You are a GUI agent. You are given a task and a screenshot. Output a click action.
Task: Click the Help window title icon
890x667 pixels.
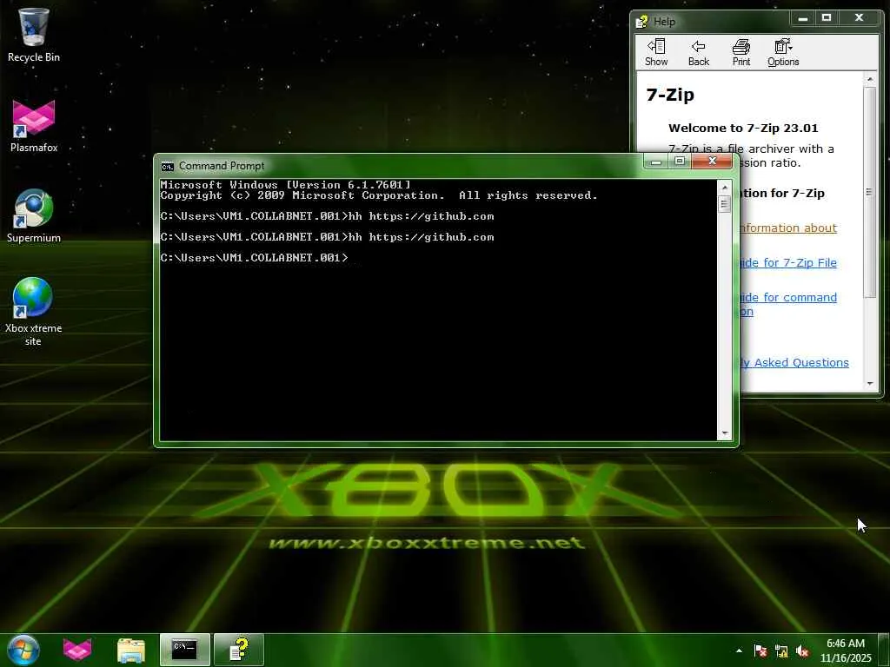pyautogui.click(x=642, y=22)
